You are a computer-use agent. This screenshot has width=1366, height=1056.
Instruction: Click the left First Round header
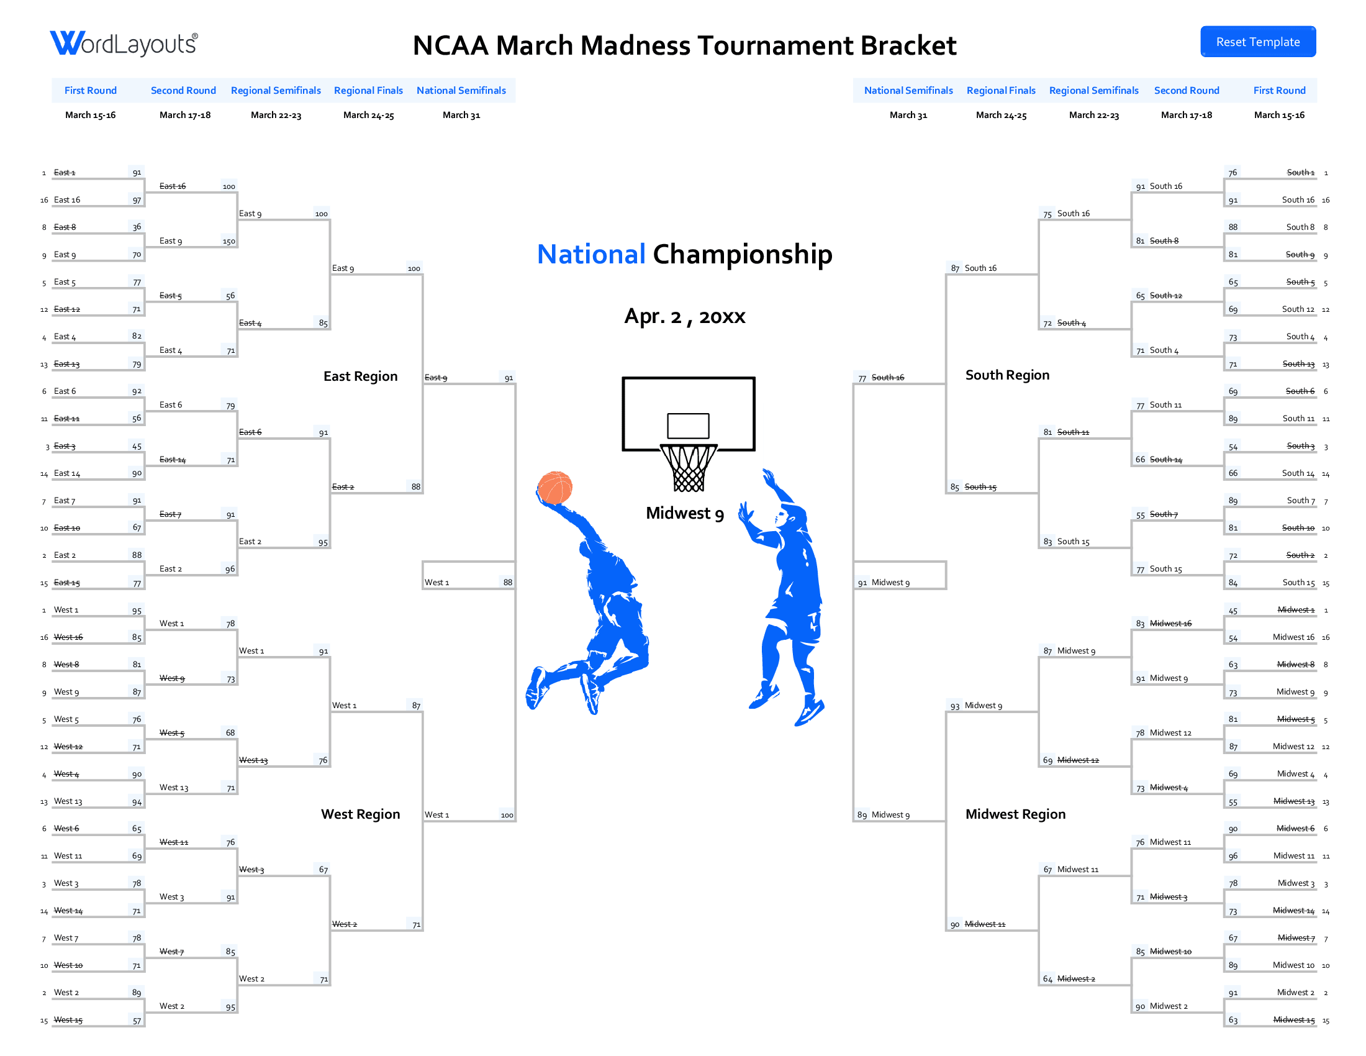pos(91,90)
